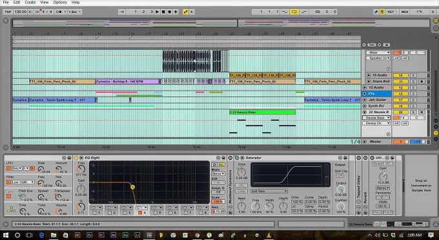Screen dimensions: 439x240
Task: Unfold the Jah Guitar track
Action: tap(365, 100)
